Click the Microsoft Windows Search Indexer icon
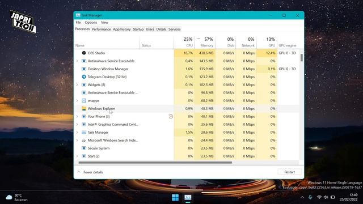This screenshot has height=204, width=363. [84, 140]
